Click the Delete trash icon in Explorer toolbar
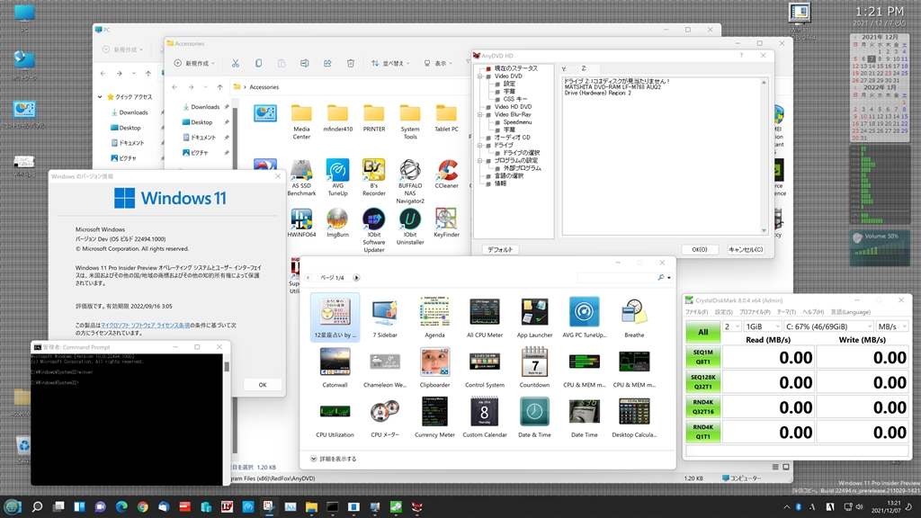Screen dimensions: 921x518 350,63
